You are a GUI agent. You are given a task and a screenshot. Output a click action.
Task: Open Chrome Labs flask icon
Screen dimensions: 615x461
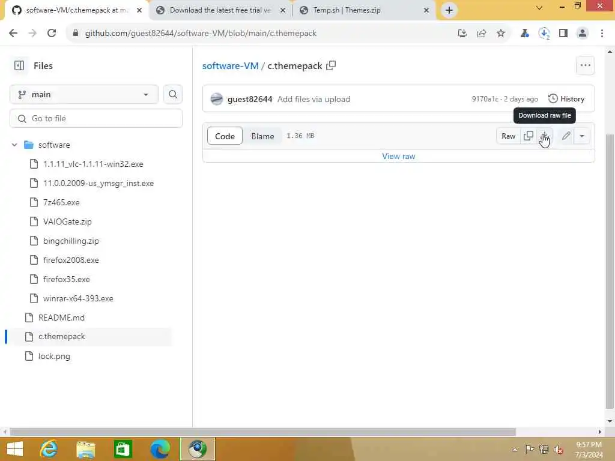pos(525,34)
